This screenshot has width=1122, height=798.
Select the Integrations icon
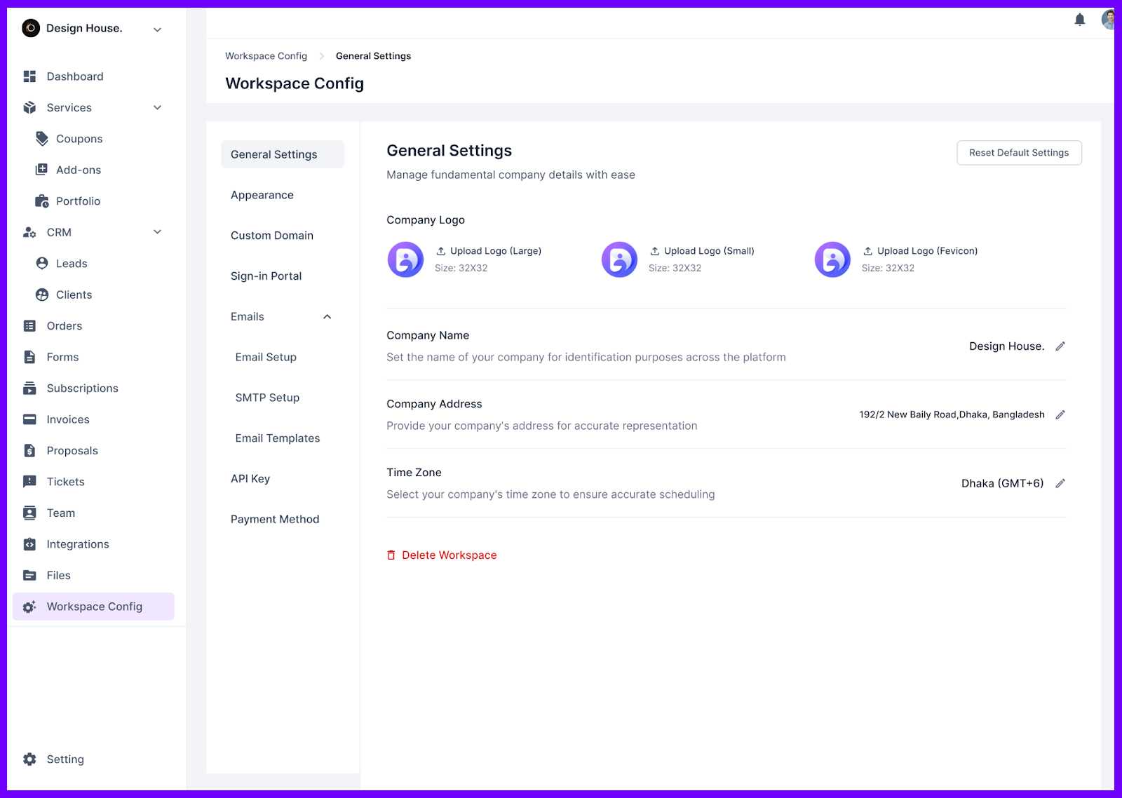pos(29,543)
